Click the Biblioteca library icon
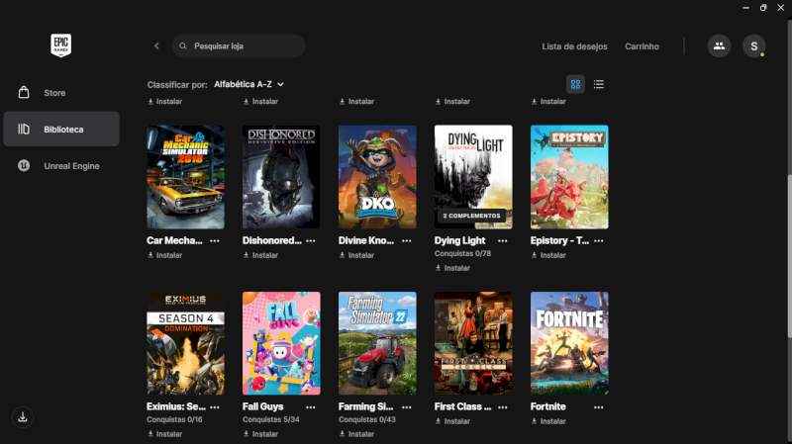The image size is (792, 444). click(x=24, y=130)
